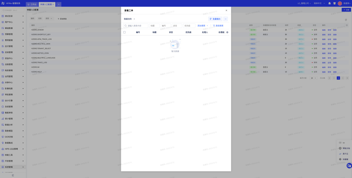Image resolution: width=352 pixels, height=178 pixels.
Task: Open the notification bell icon
Action: point(330,3)
